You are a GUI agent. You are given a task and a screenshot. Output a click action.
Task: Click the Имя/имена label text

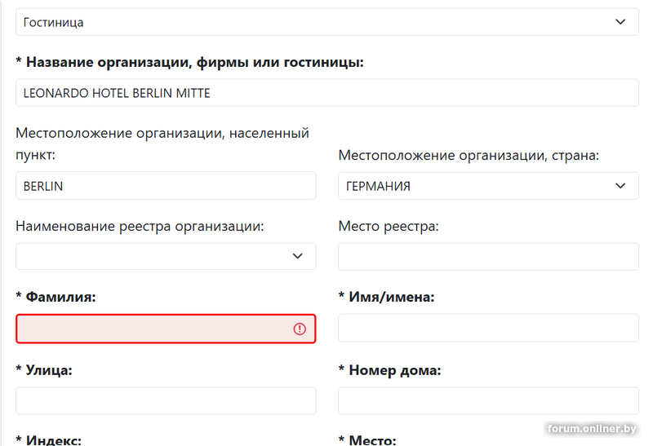point(390,298)
